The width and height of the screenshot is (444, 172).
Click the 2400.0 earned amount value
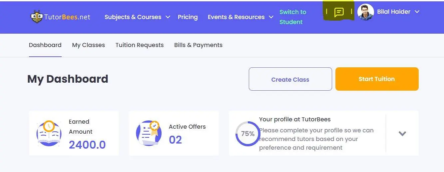(x=87, y=145)
